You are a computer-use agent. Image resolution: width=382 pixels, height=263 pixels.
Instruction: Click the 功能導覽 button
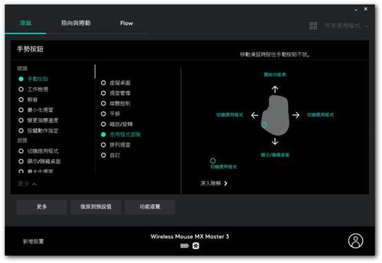(x=150, y=207)
